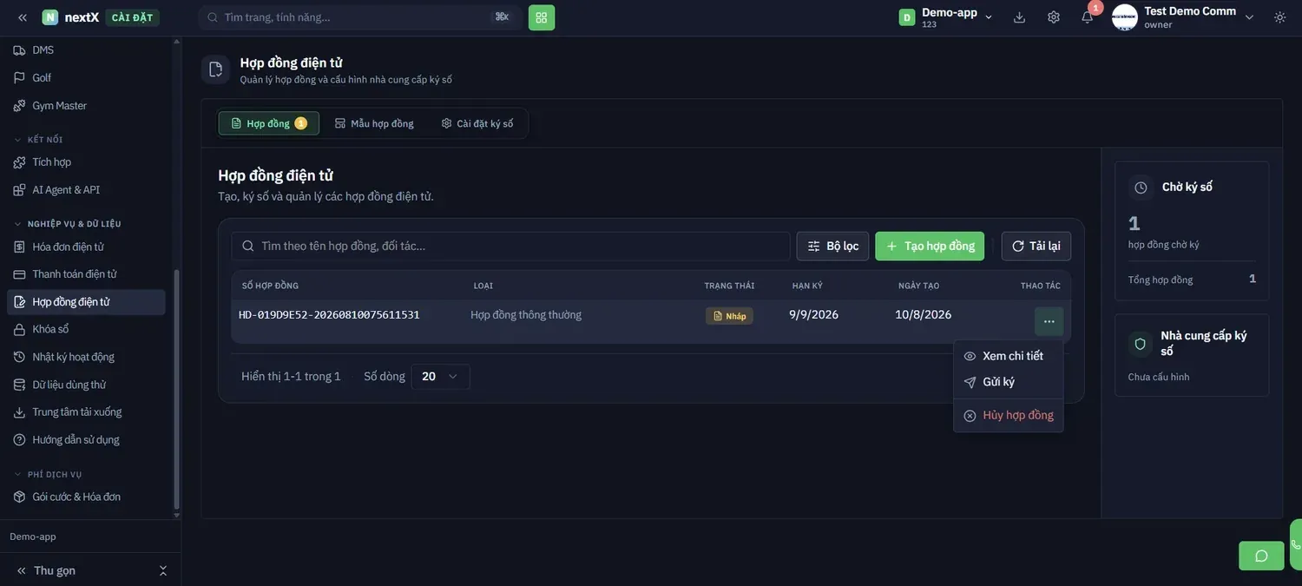Choose Xem chi tiết from menu

1009,356
